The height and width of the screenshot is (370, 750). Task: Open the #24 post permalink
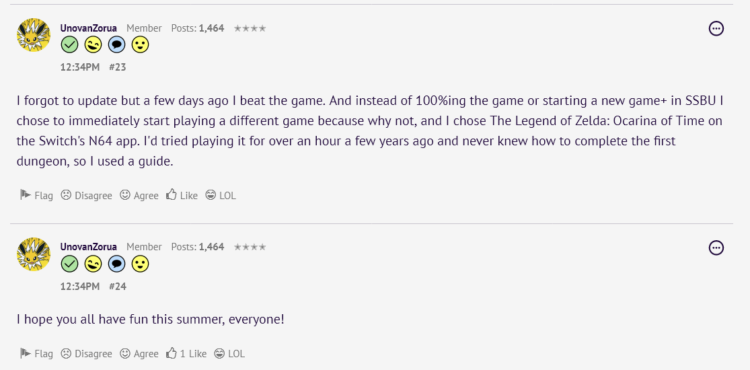click(118, 287)
